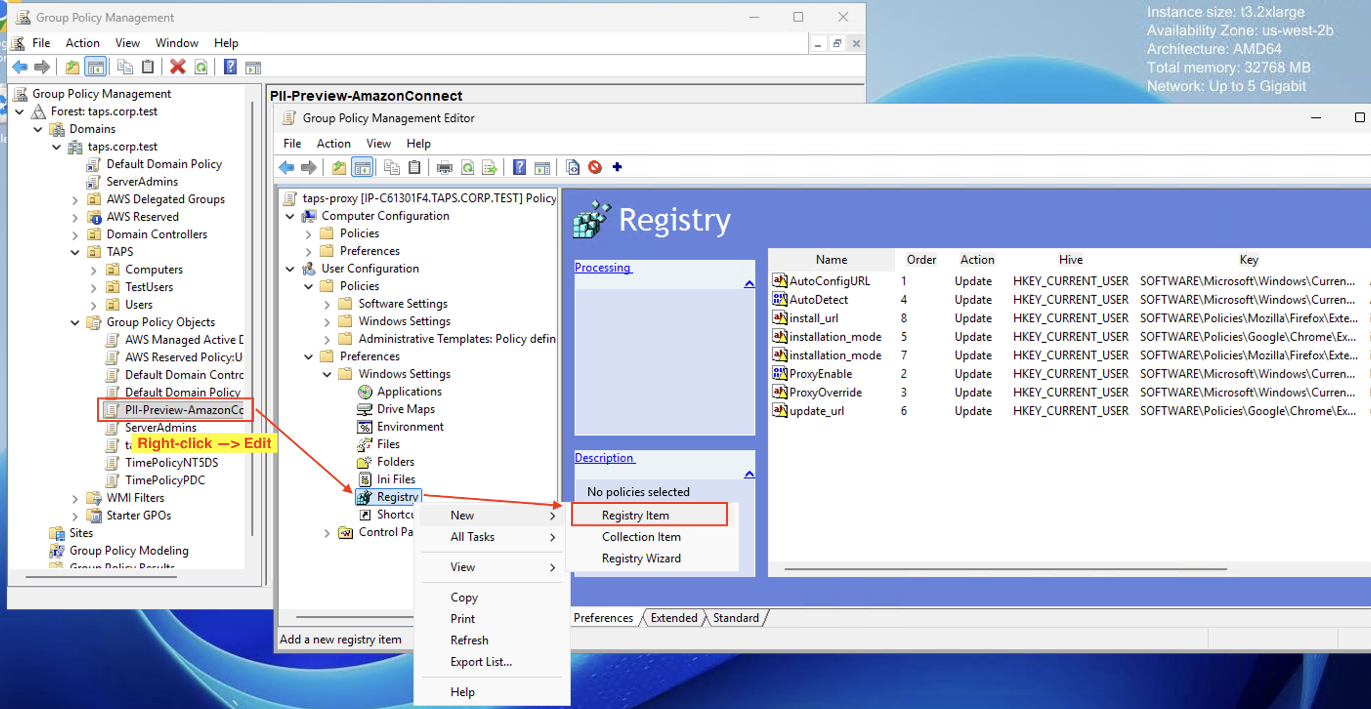Collapse Computer Configuration node

(290, 216)
